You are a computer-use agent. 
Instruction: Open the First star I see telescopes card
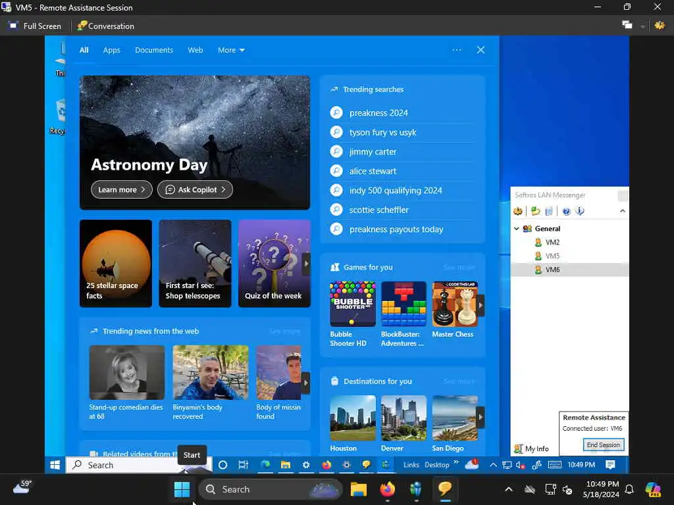pos(195,263)
